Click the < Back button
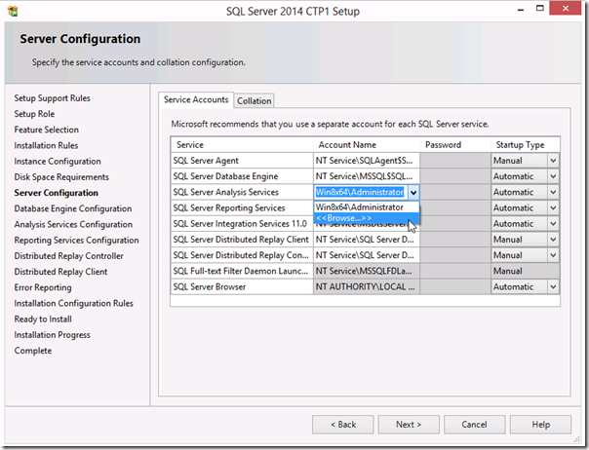This screenshot has height=450, width=589. pos(343,425)
